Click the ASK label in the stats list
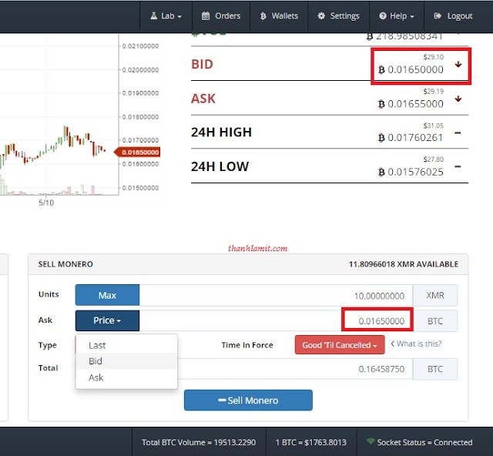 (203, 99)
